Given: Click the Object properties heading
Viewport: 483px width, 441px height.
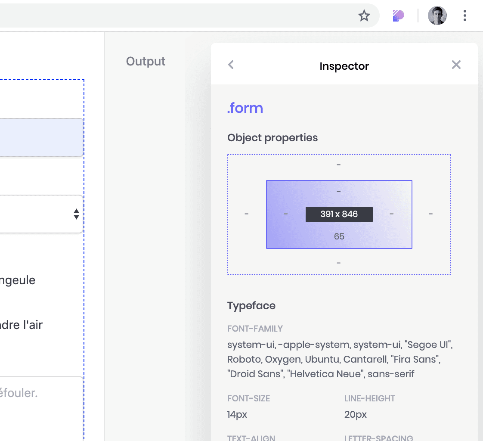Looking at the screenshot, I should [x=272, y=138].
